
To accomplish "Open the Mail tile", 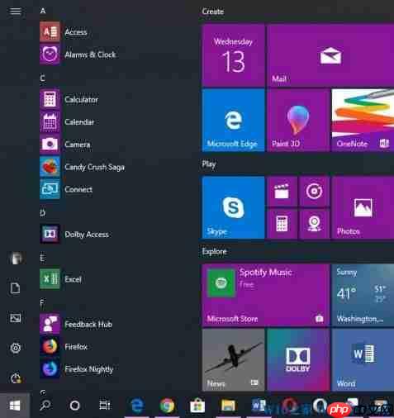I will (330, 55).
